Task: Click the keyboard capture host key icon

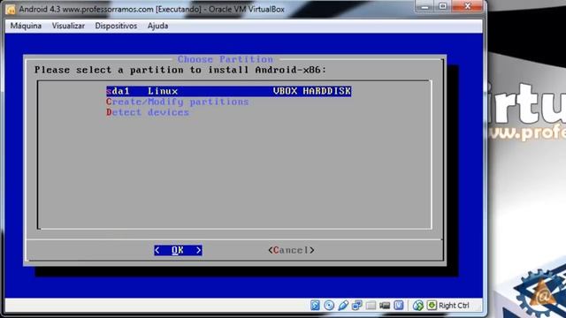Action: click(432, 306)
